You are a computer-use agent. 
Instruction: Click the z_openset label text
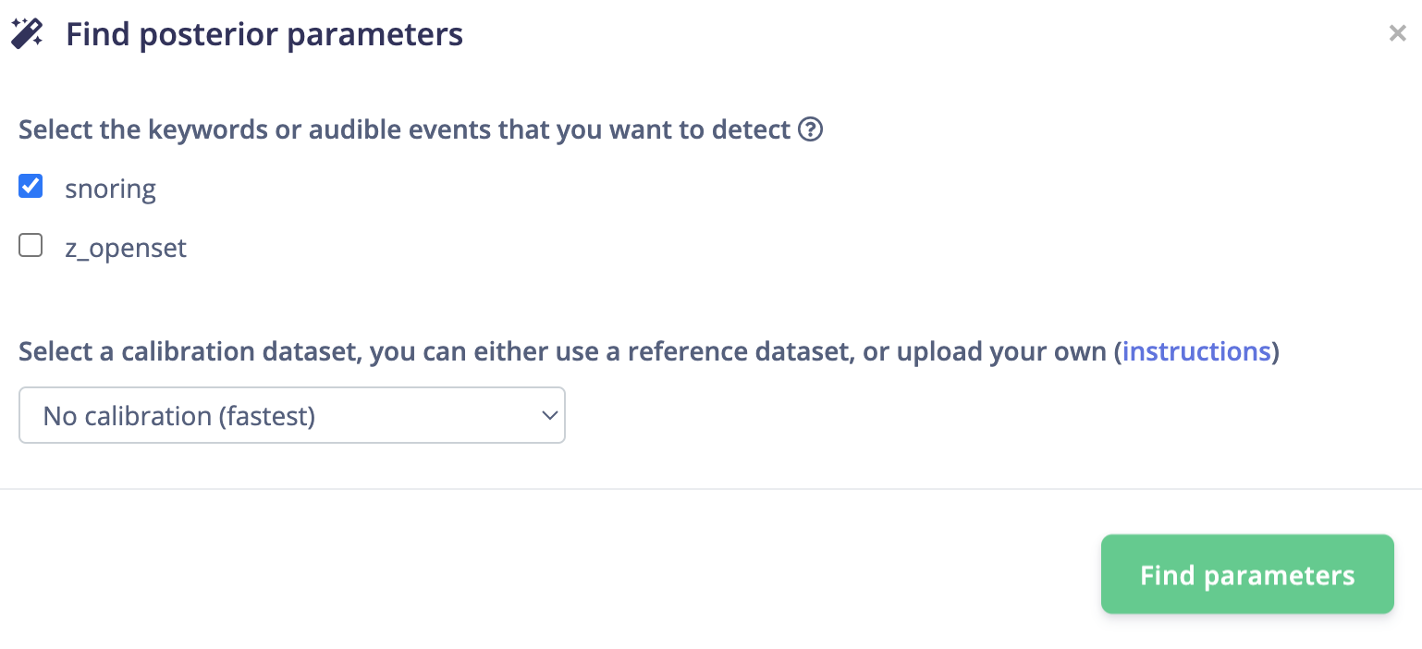pyautogui.click(x=126, y=248)
